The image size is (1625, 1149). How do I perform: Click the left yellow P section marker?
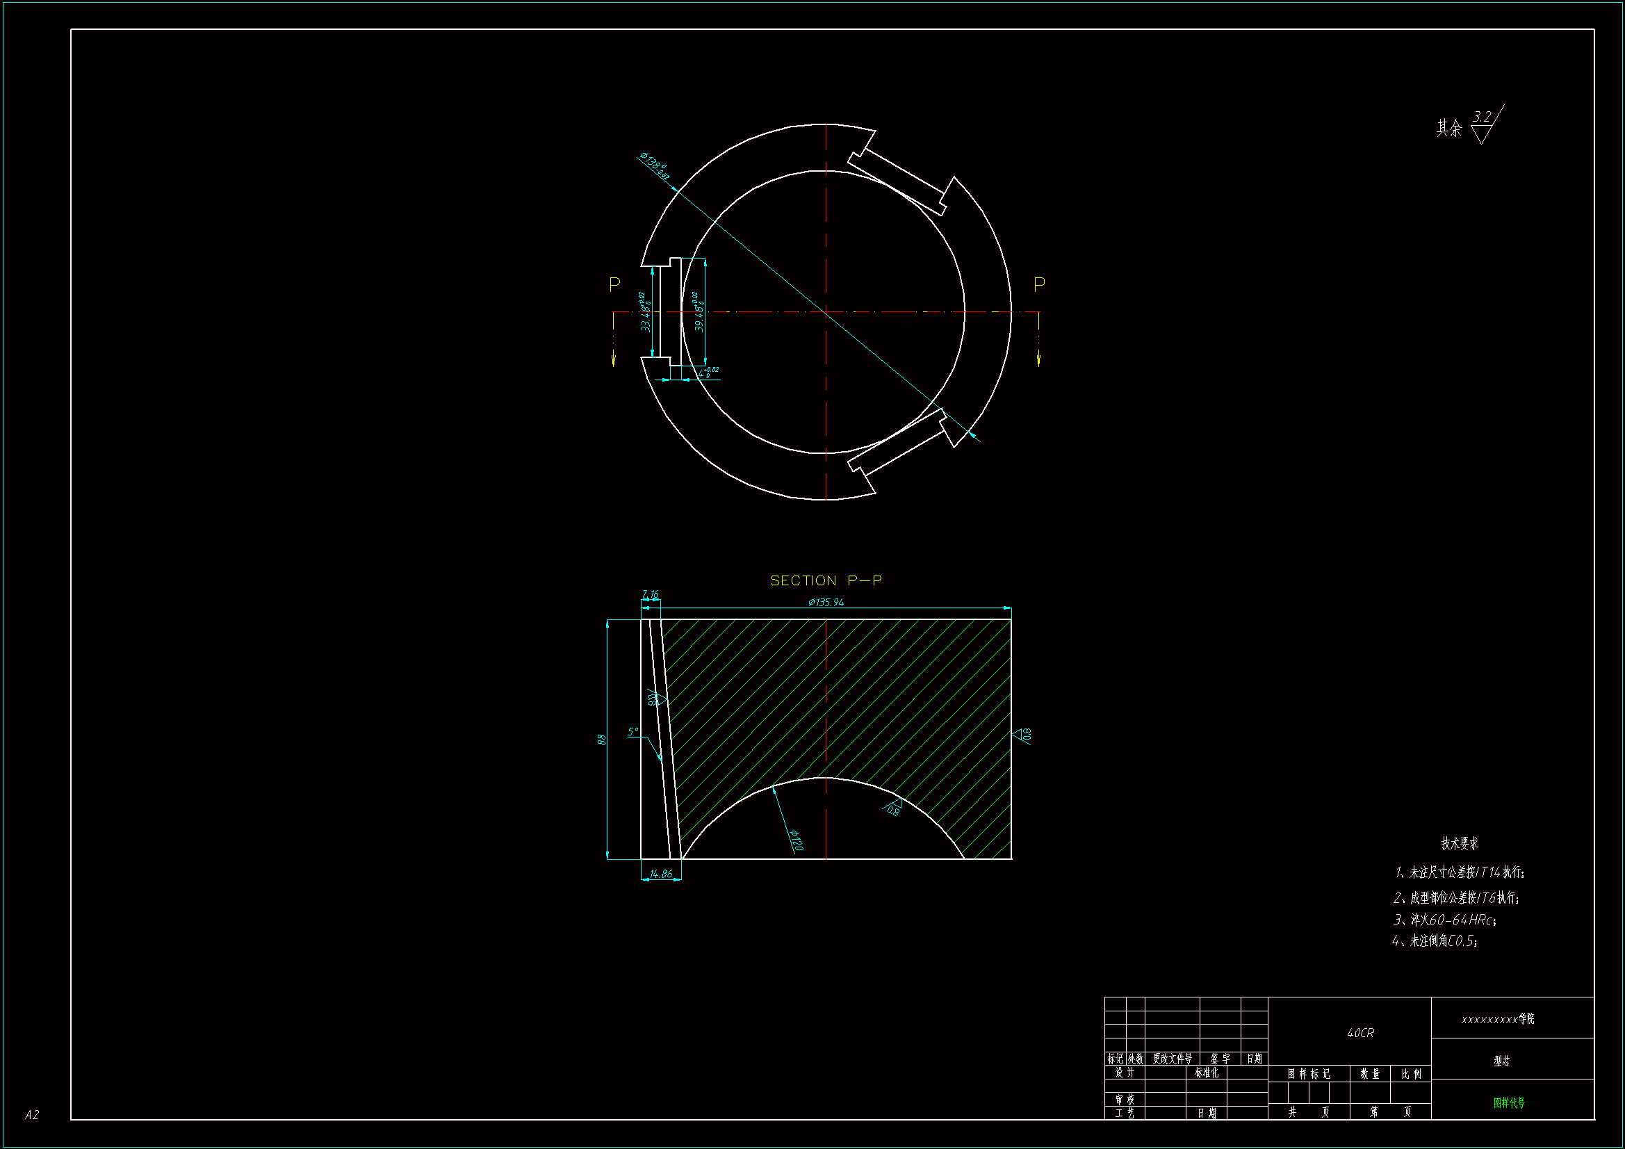614,284
